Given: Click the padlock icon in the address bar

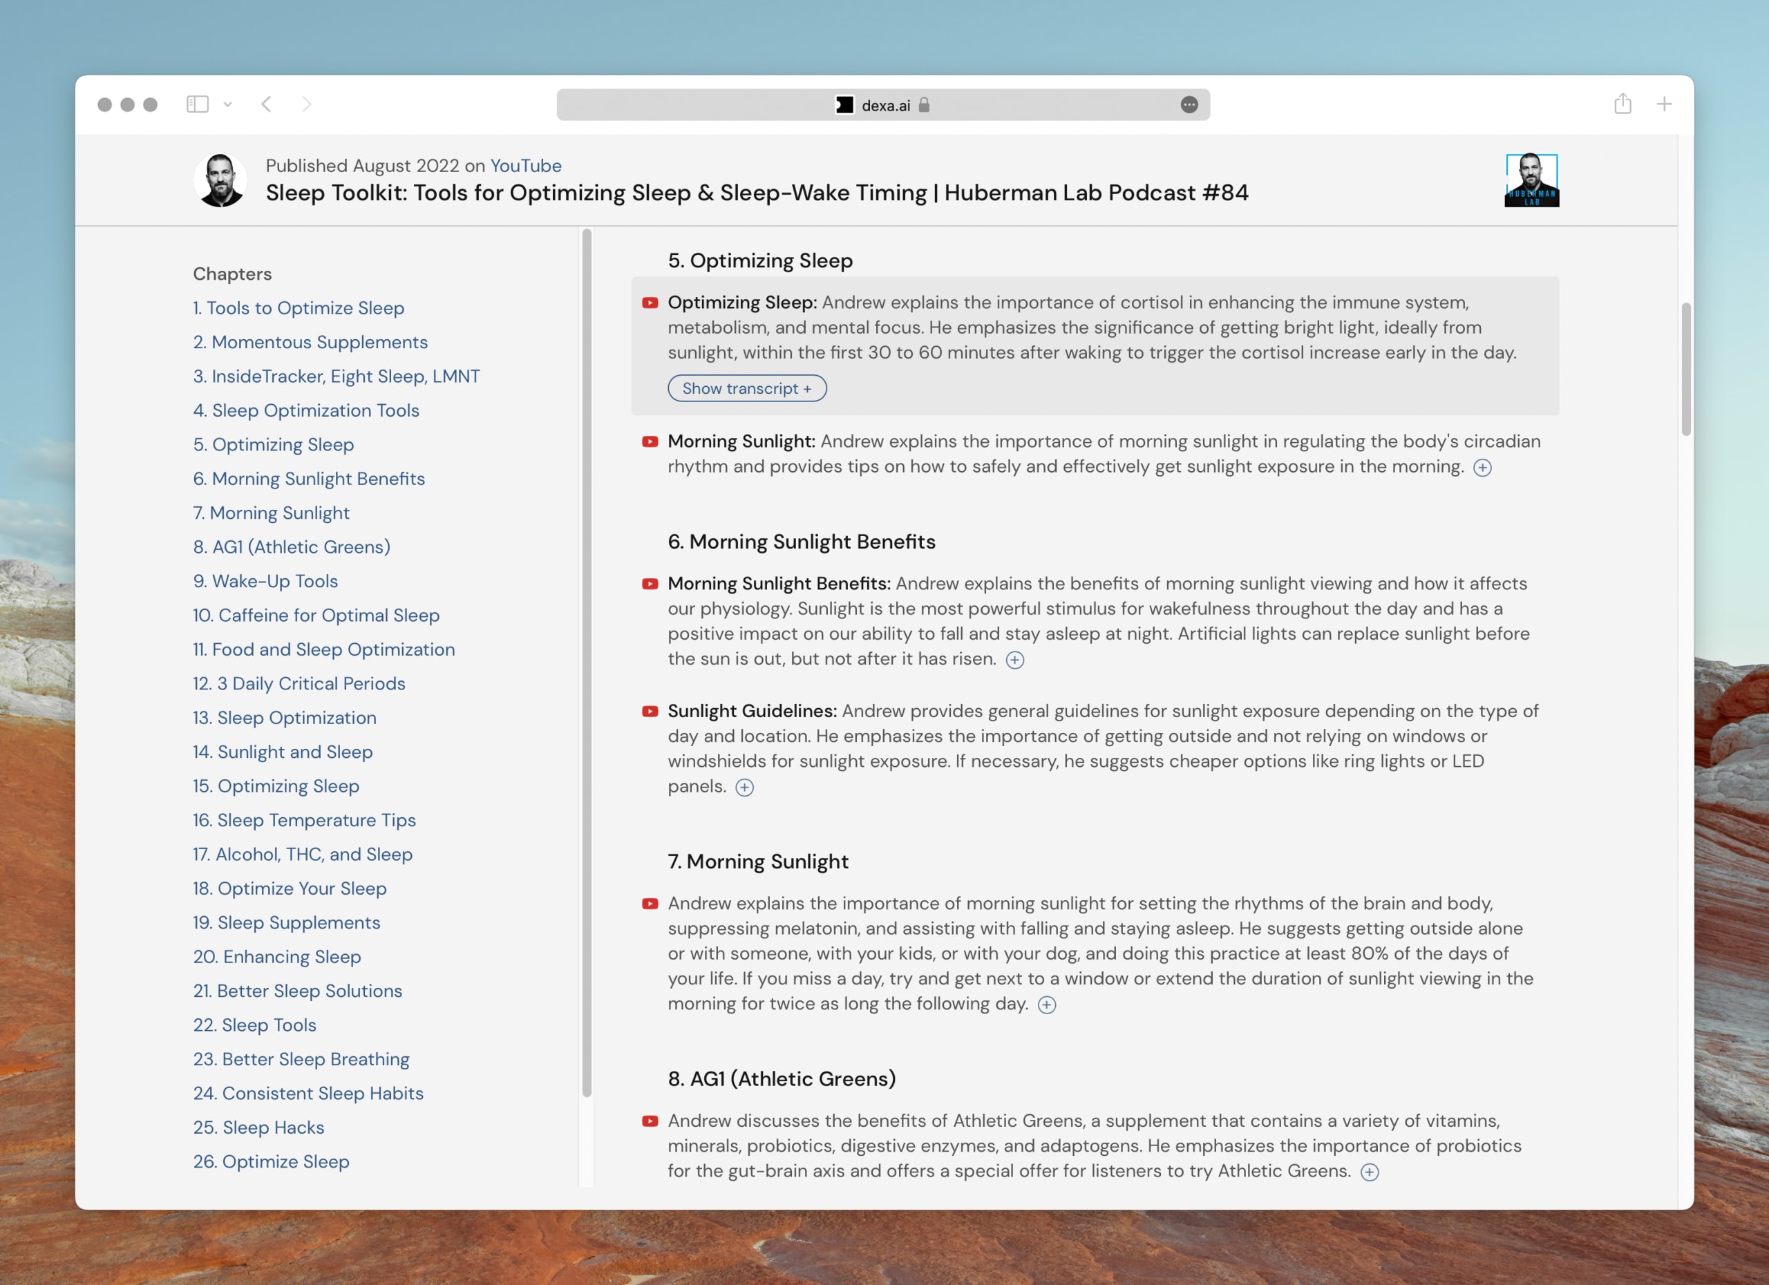Looking at the screenshot, I should (x=925, y=104).
